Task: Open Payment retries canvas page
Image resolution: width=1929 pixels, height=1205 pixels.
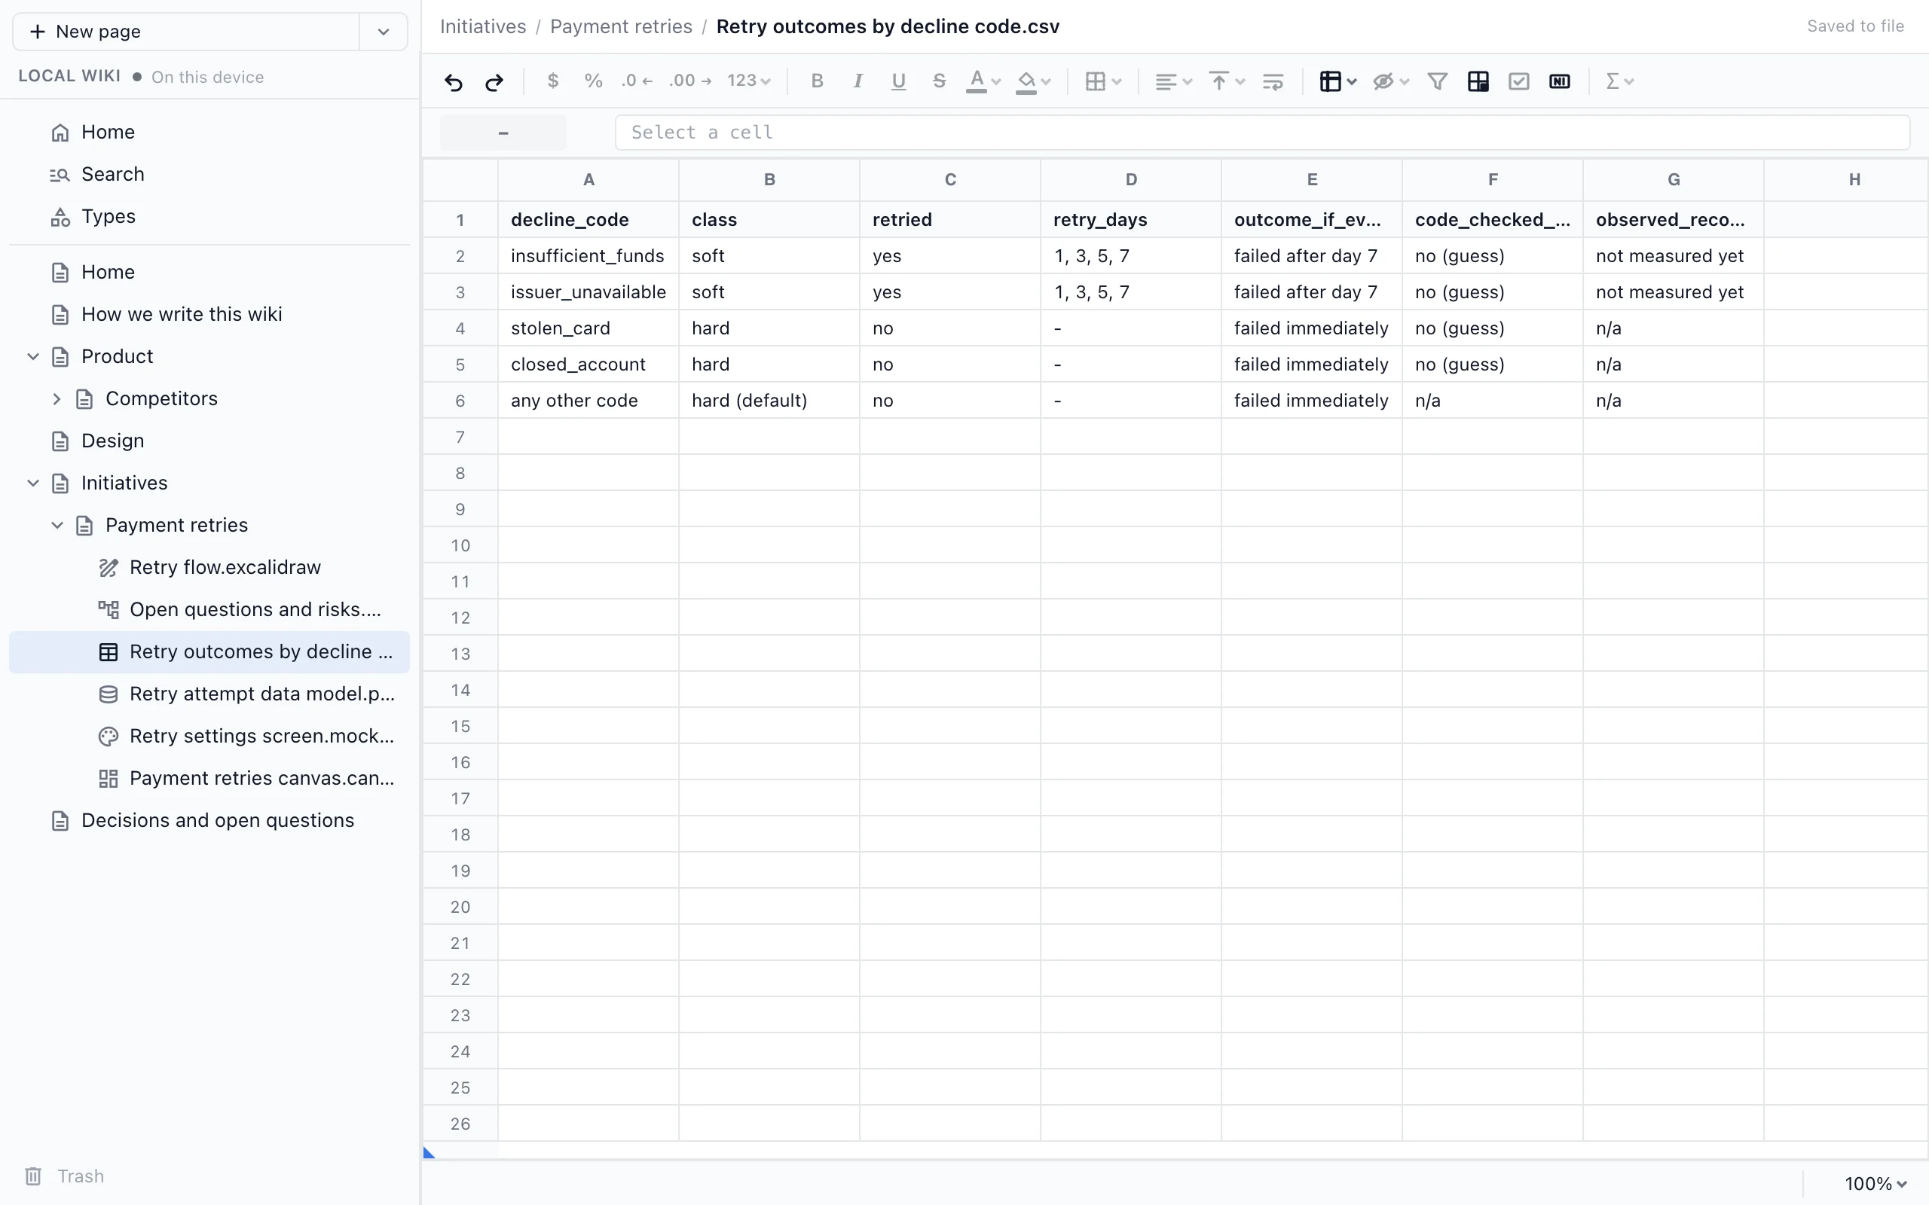Action: pos(210,779)
